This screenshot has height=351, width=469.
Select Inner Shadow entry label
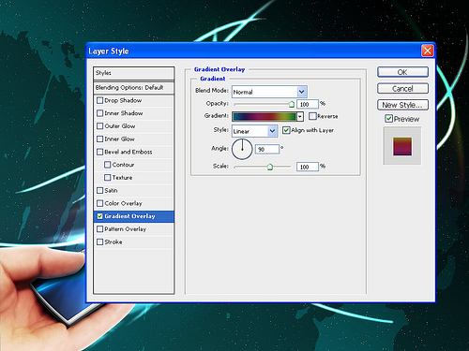pyautogui.click(x=124, y=113)
